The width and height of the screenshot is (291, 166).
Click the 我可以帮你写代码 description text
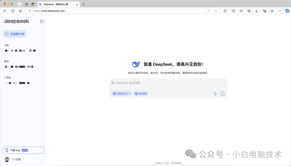click(x=168, y=73)
